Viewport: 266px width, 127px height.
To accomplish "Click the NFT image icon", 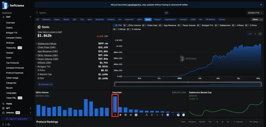I will click(x=3, y=108).
